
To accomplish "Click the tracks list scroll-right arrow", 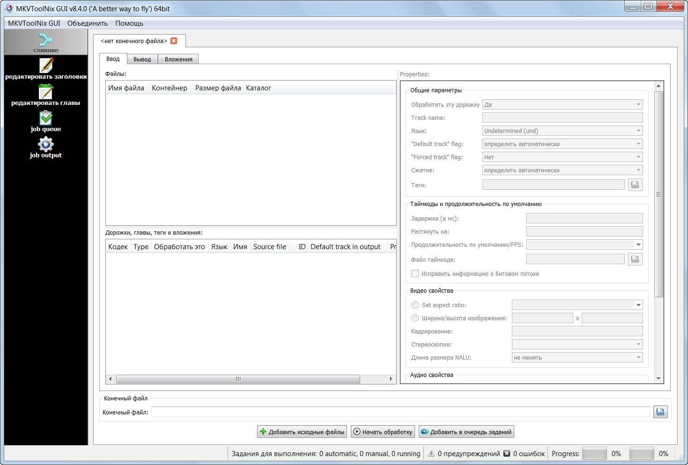I will coord(391,379).
